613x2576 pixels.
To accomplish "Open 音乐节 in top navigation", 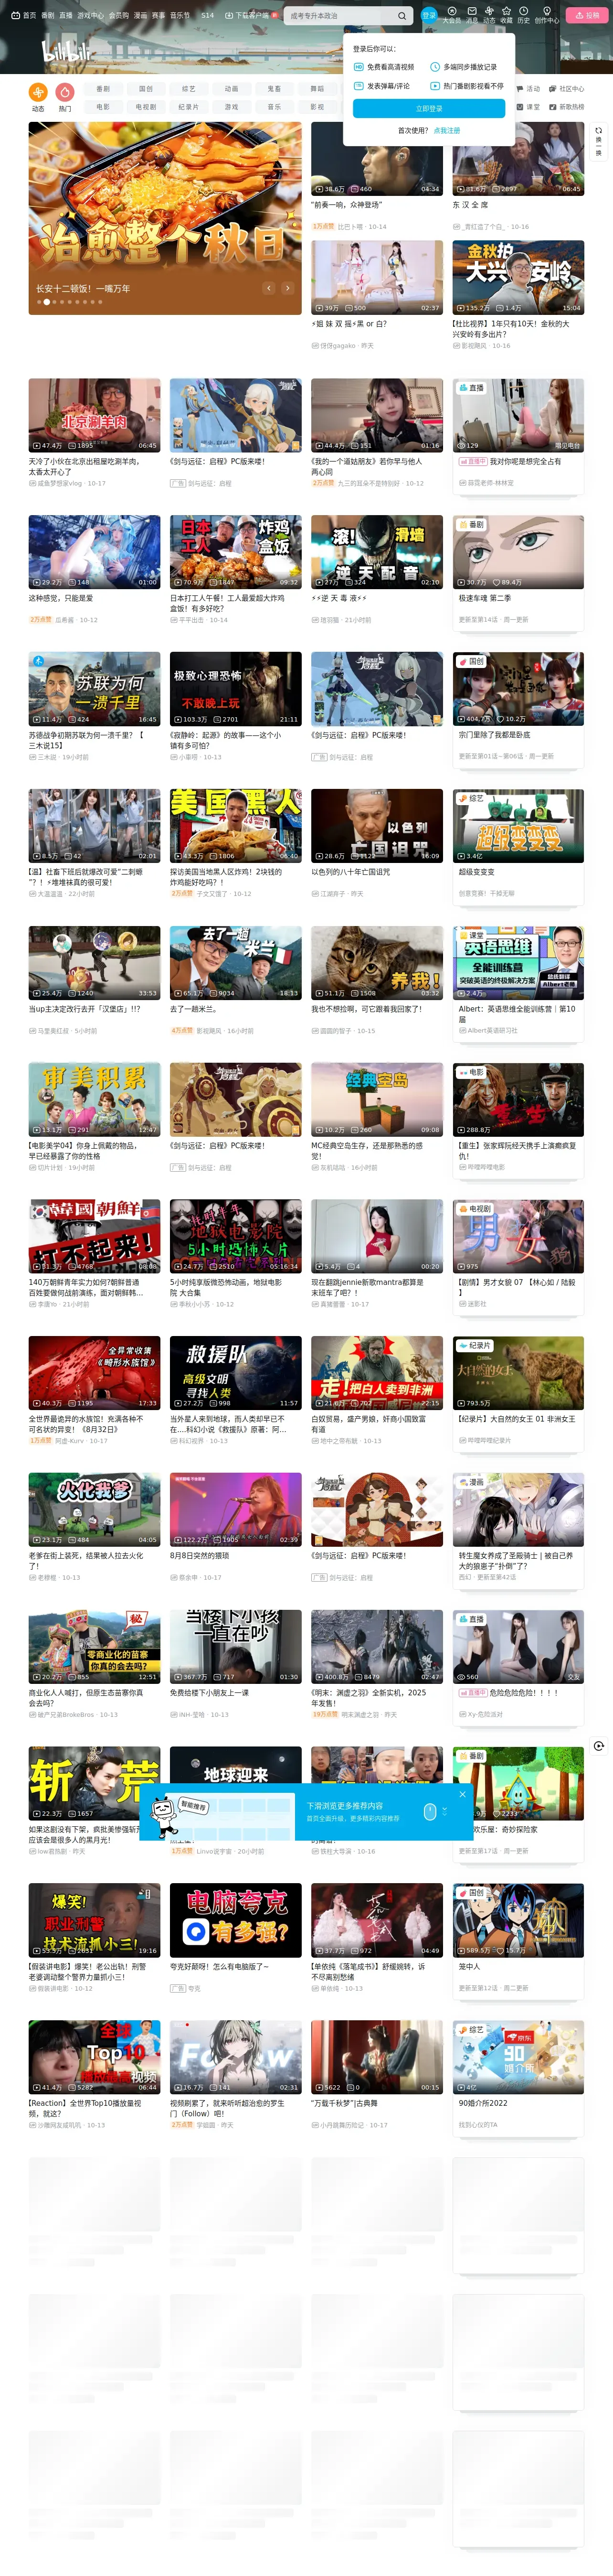I will pos(180,15).
